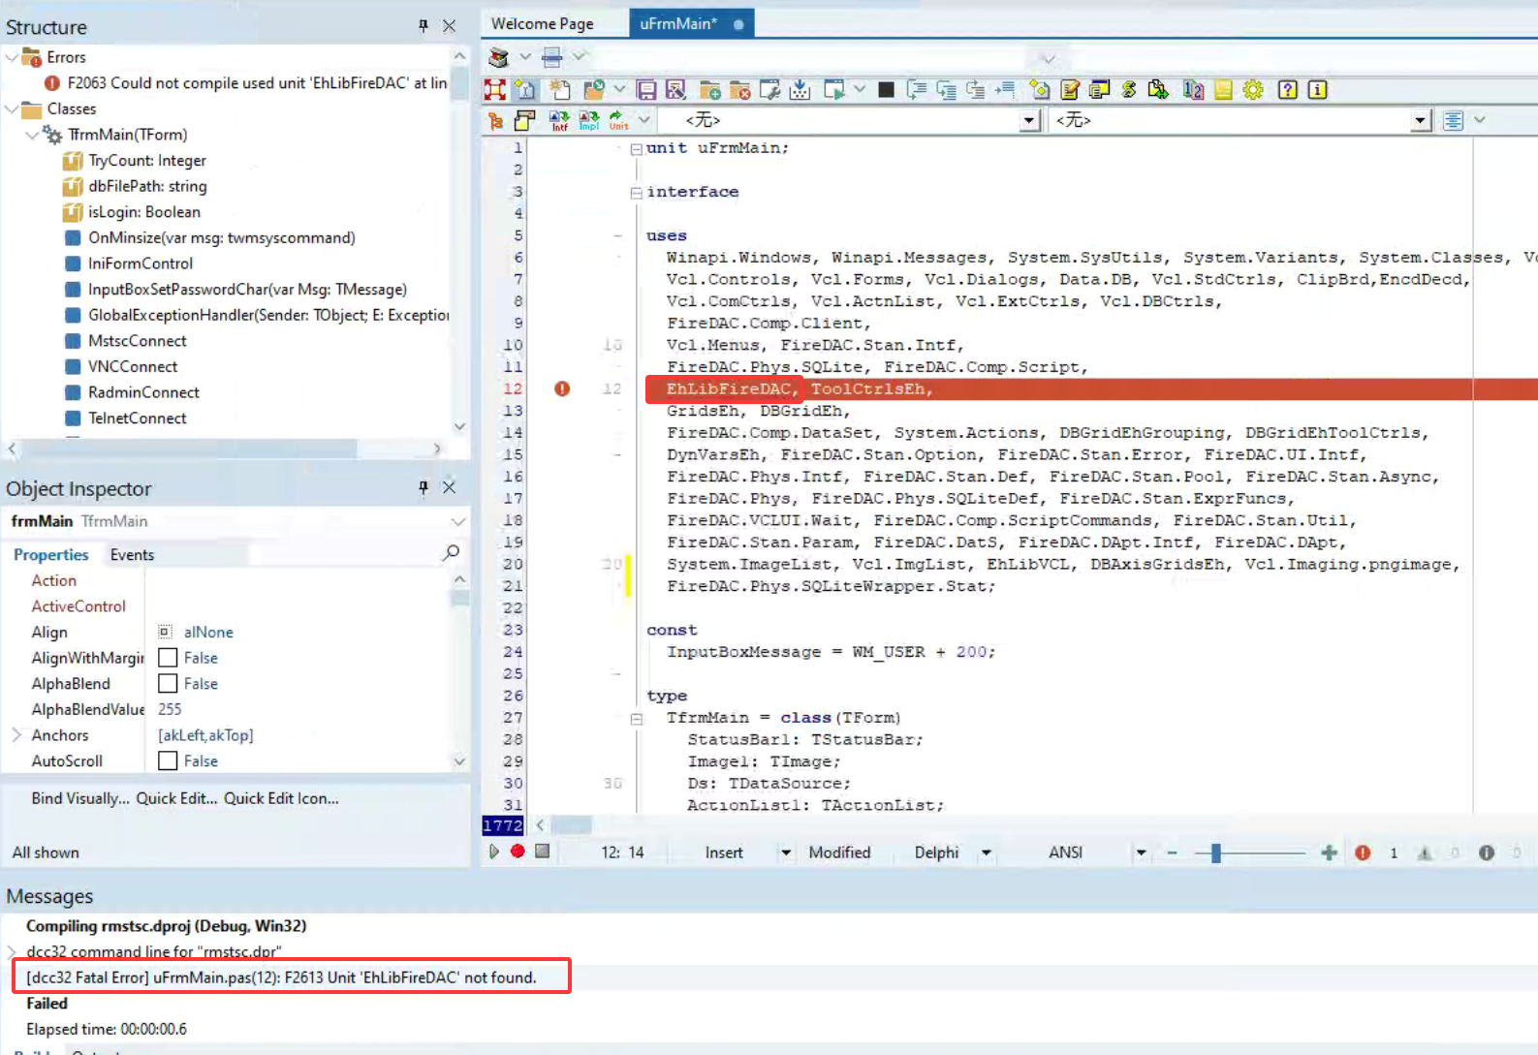Image resolution: width=1538 pixels, height=1055 pixels.
Task: Click the black stop square in toolbar
Action: tap(886, 90)
